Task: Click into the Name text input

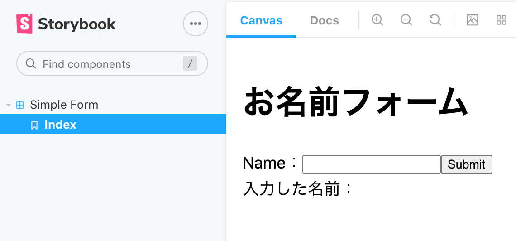Action: tap(372, 164)
